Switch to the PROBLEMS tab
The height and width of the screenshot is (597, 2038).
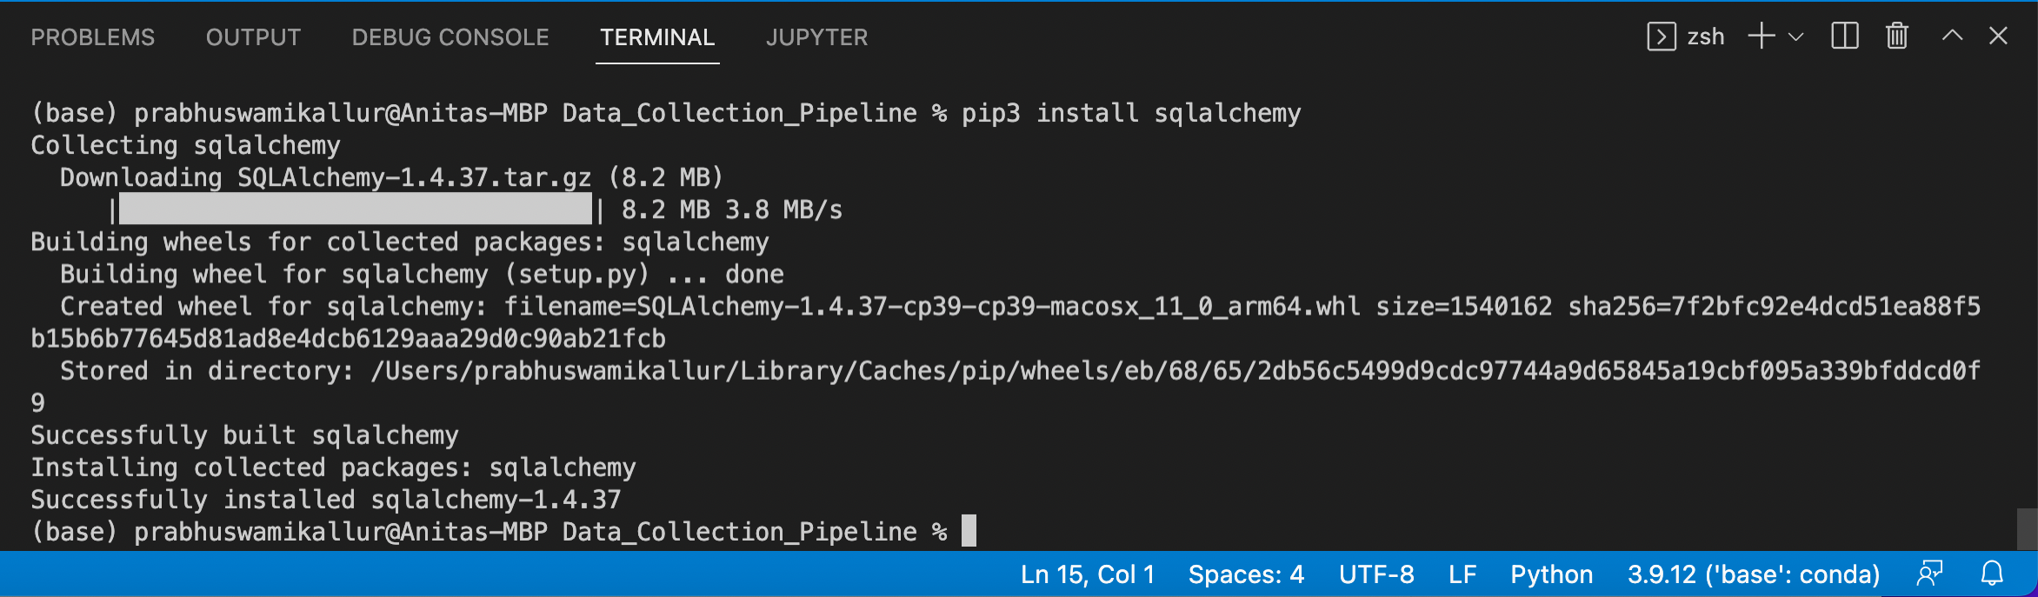point(92,37)
